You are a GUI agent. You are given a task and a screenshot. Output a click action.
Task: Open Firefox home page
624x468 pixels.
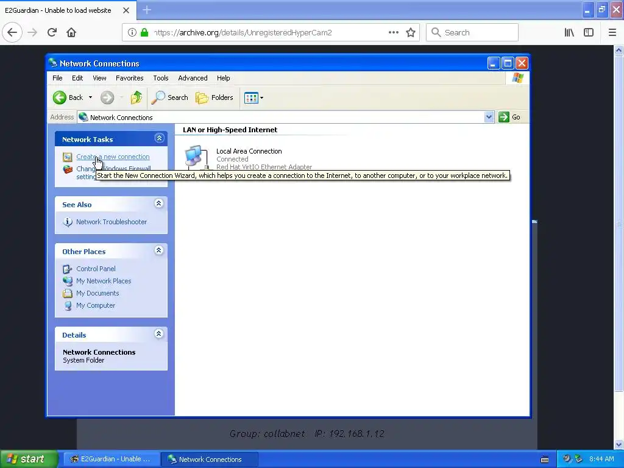tap(71, 32)
